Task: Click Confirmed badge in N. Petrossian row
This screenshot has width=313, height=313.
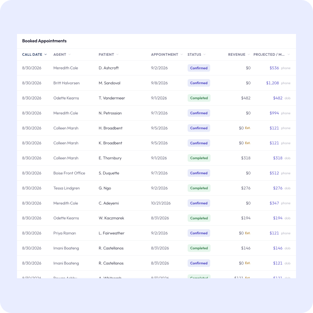Action: [x=199, y=113]
